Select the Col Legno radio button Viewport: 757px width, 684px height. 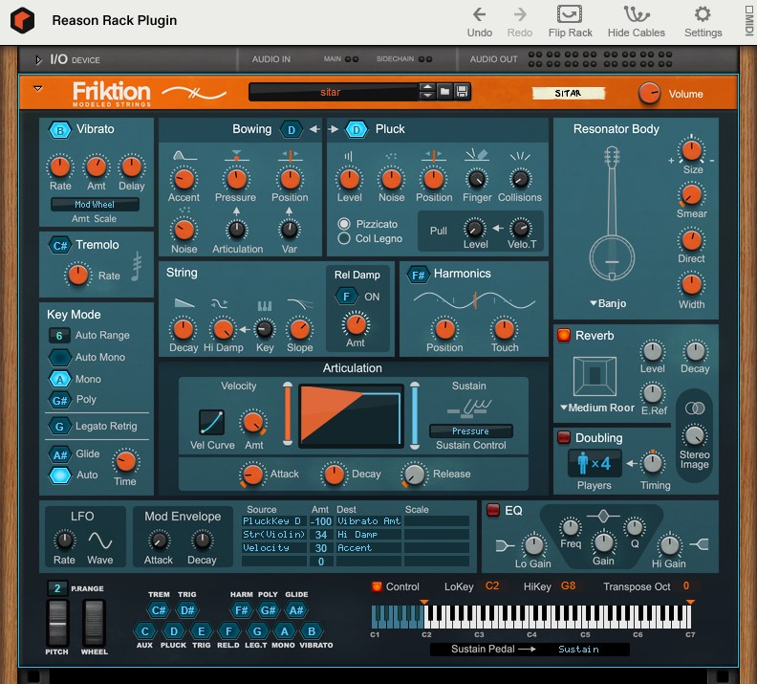(344, 238)
